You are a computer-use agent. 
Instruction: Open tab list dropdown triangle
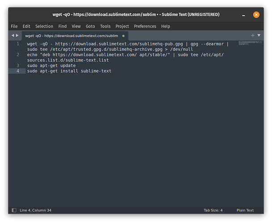tap(259, 35)
